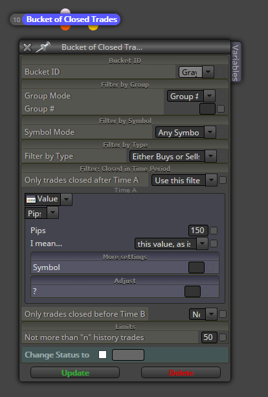Screen dimensions: 268x397
Task: Tick the Symbol Mode checkbox
Action: (221, 132)
